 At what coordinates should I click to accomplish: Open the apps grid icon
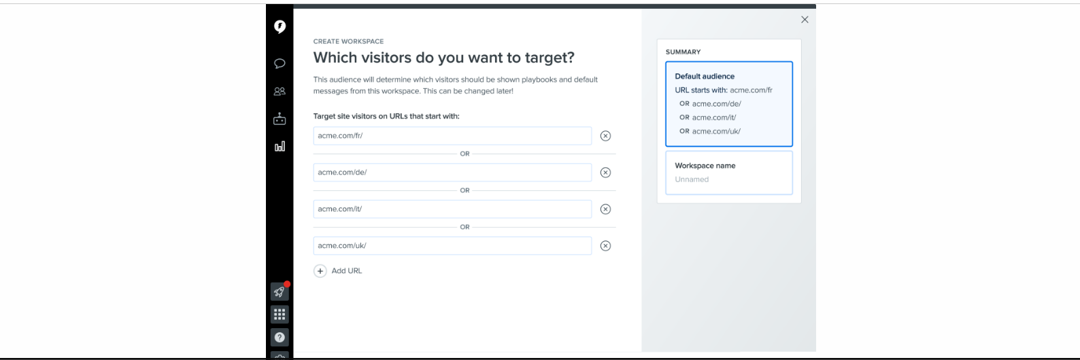280,314
